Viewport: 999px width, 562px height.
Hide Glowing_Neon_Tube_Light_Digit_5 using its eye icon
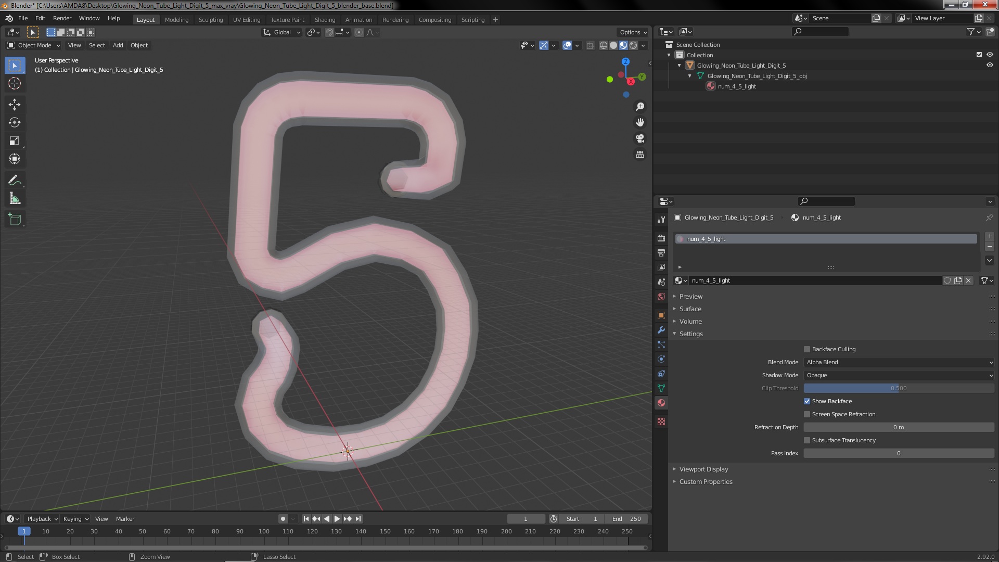point(990,66)
